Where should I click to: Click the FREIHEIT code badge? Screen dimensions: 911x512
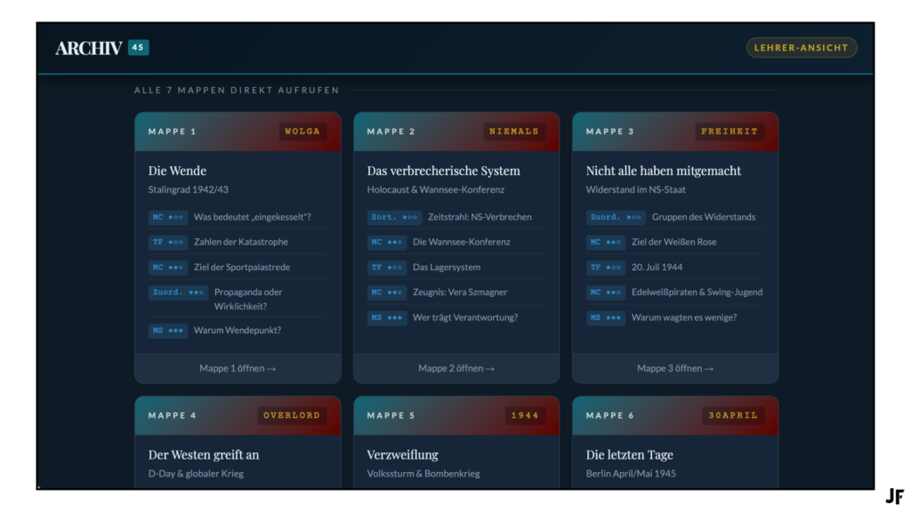click(x=730, y=132)
